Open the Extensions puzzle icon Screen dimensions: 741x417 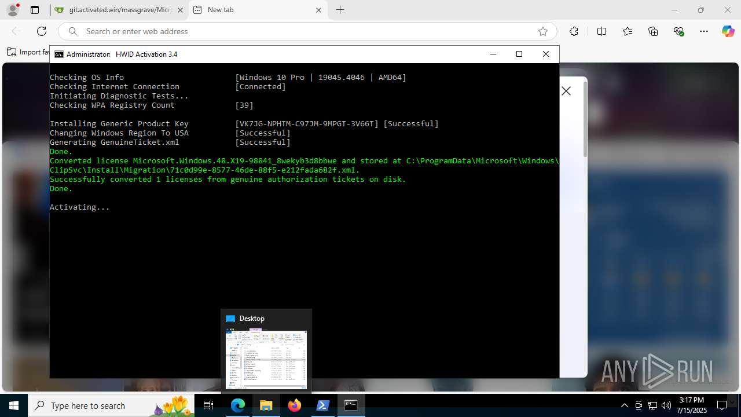[574, 31]
